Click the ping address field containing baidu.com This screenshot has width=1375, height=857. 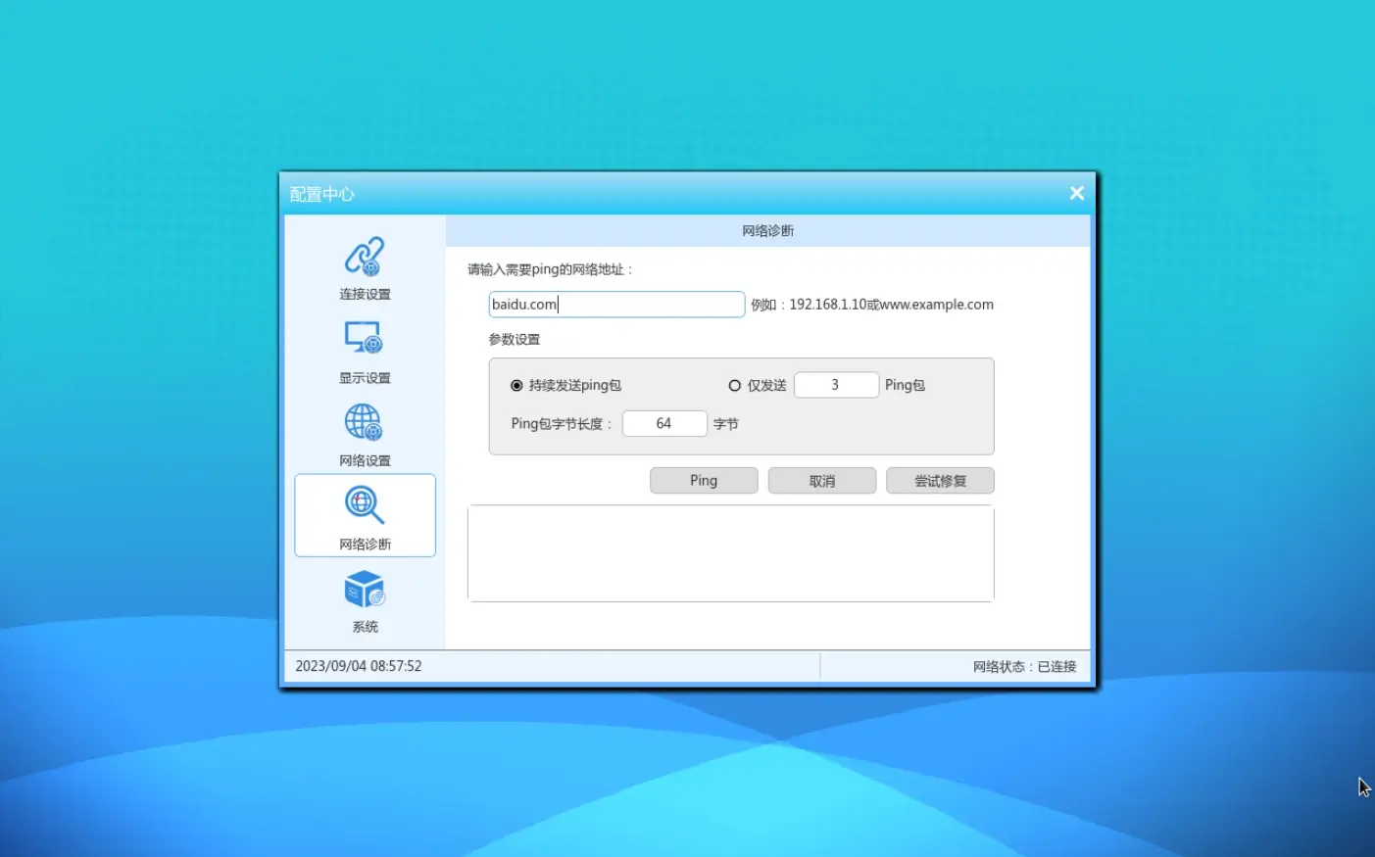coord(616,305)
